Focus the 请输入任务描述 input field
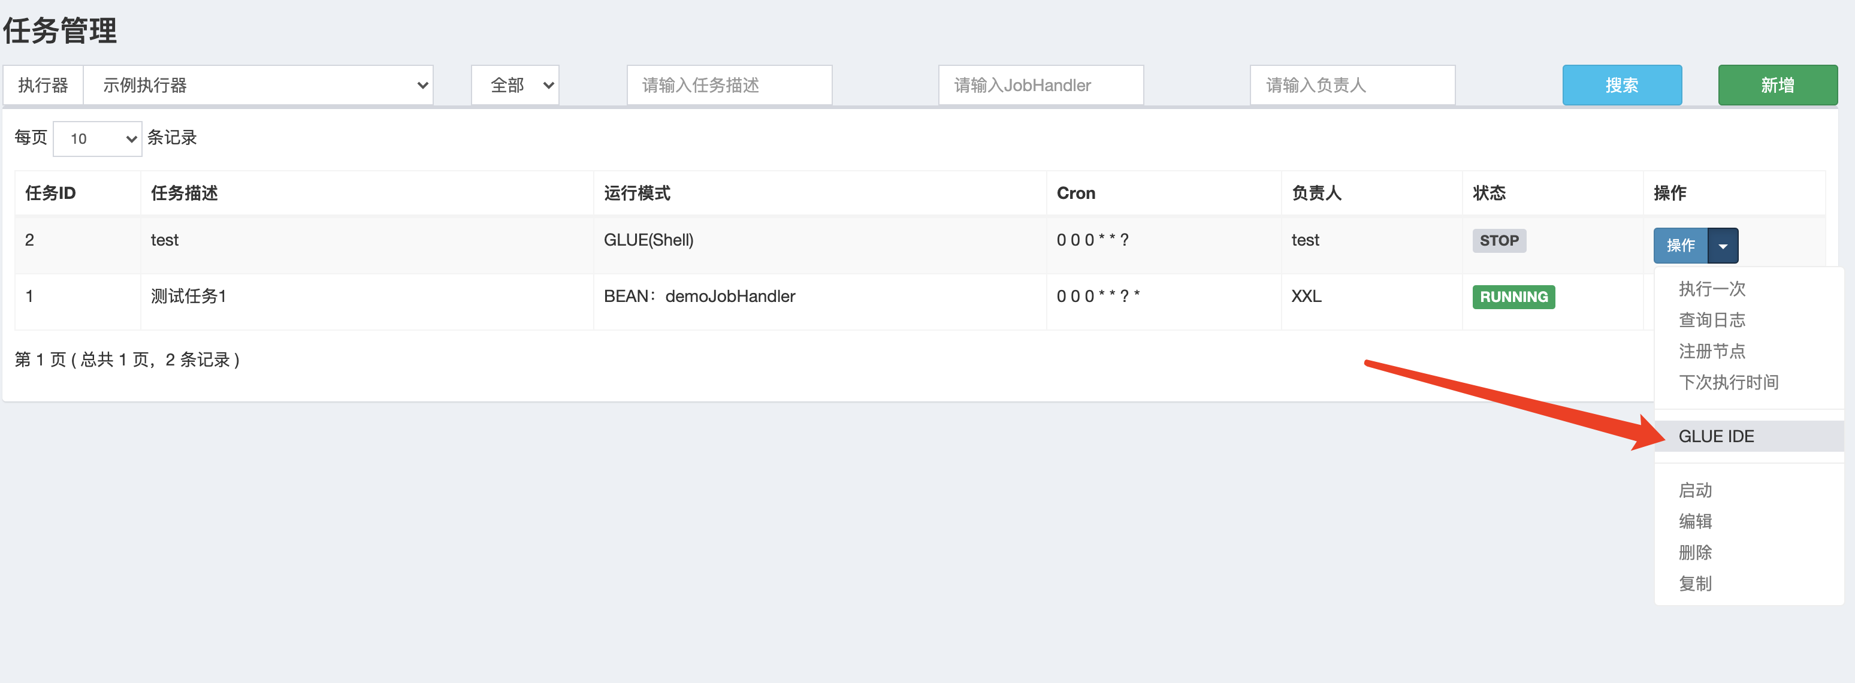The image size is (1855, 683). tap(729, 85)
